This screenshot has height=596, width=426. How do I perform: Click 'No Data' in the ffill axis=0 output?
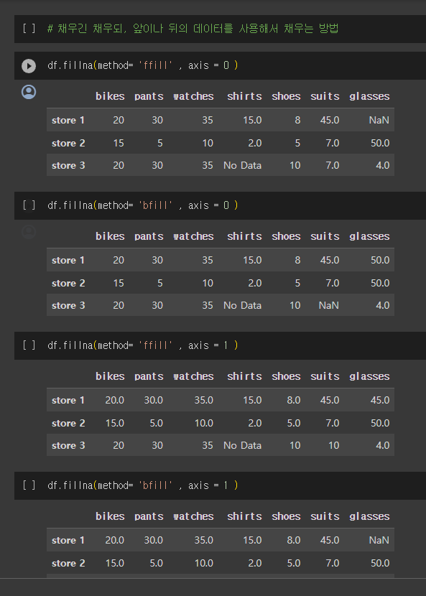[x=242, y=165]
